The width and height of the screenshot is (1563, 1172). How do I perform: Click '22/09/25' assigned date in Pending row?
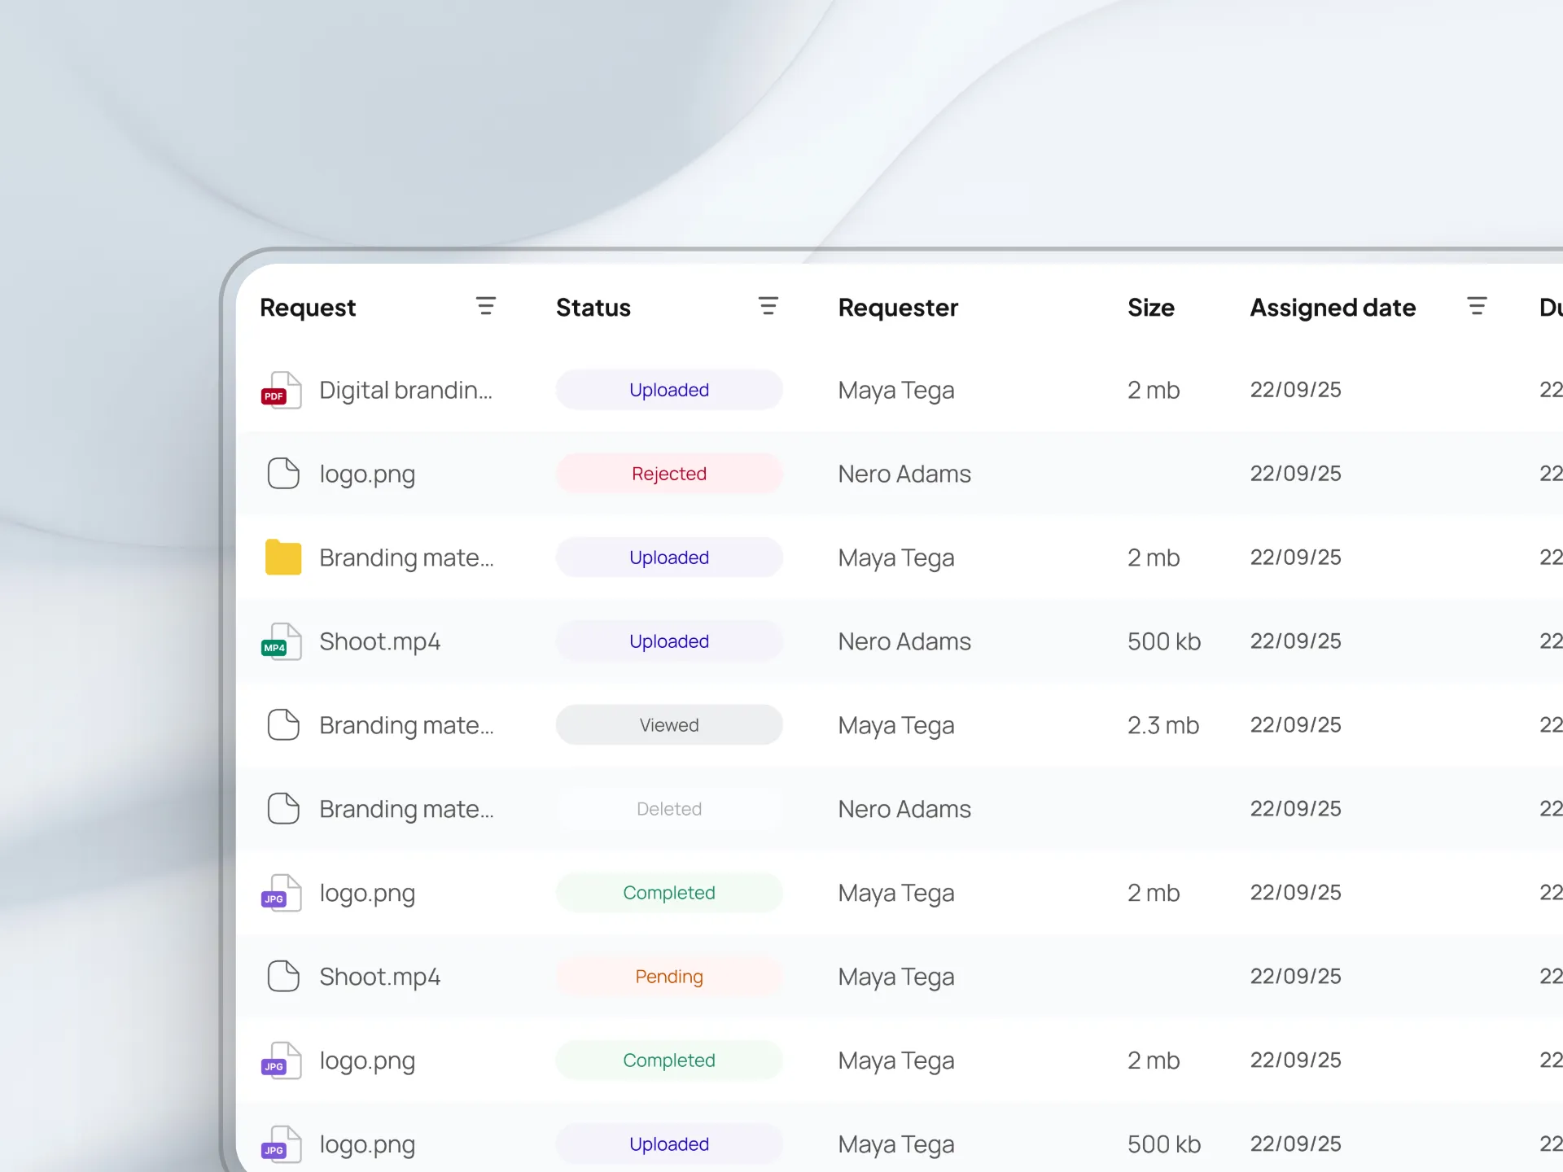(x=1296, y=977)
